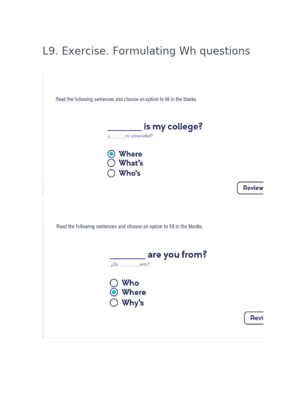Click the blank before "is my college?"
Screen dimensions: 306x409
124,129
